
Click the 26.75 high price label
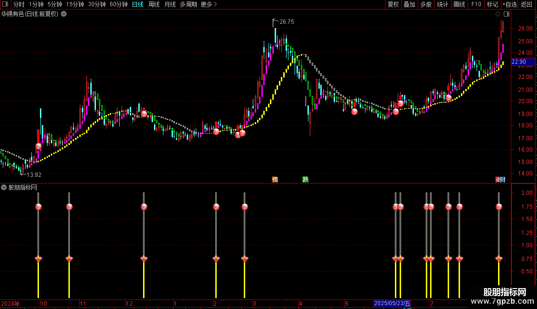(x=287, y=22)
